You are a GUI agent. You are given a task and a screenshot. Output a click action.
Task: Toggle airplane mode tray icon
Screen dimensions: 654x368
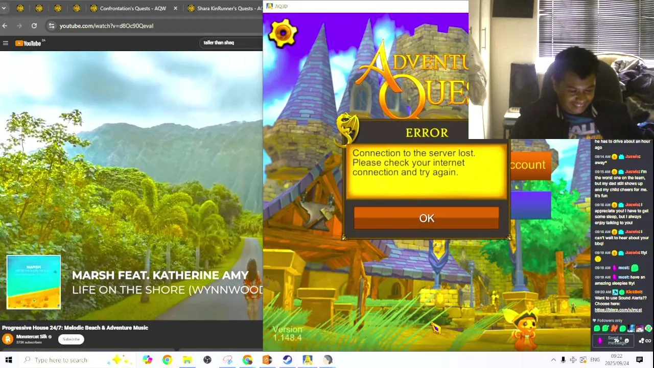pos(573,360)
